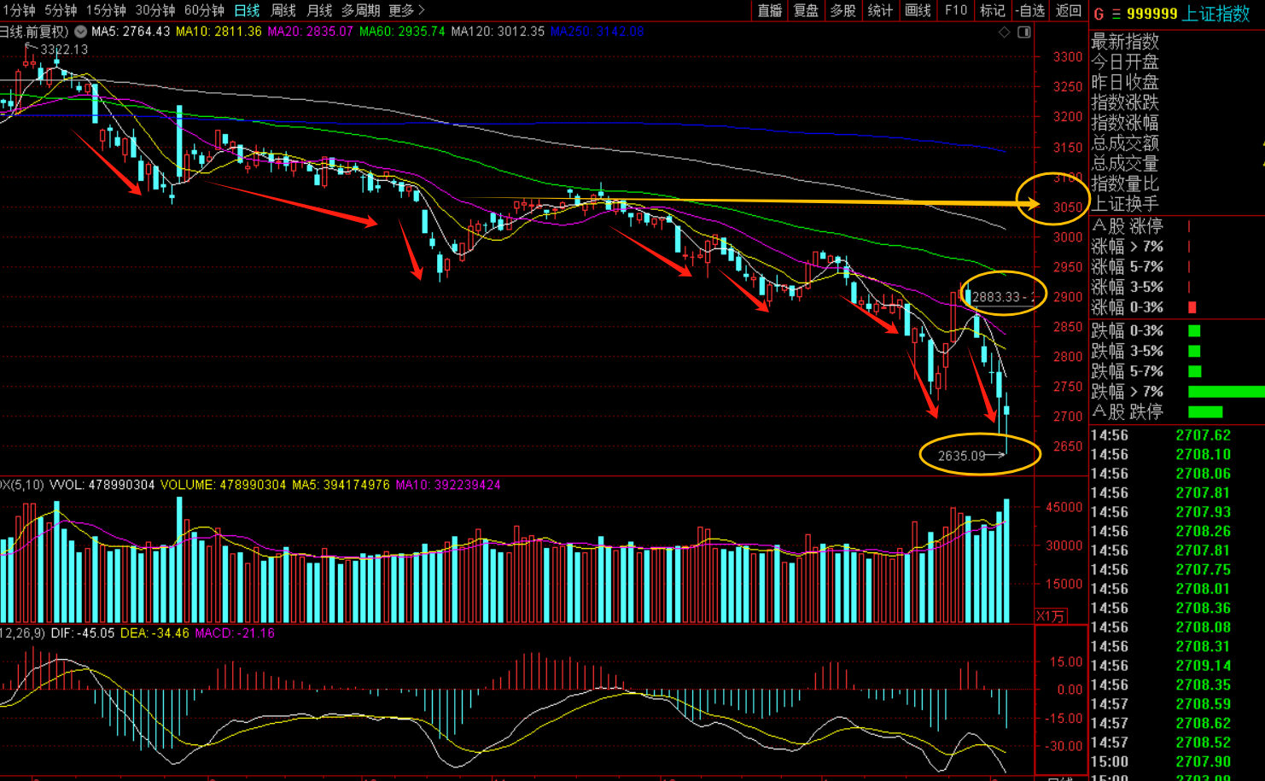
Task: Open the green list icon next to G
Action: (x=1116, y=14)
